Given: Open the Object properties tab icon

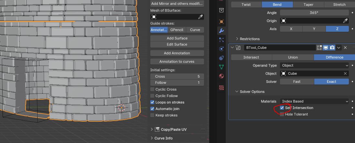Looking at the screenshot, I should (221, 22).
